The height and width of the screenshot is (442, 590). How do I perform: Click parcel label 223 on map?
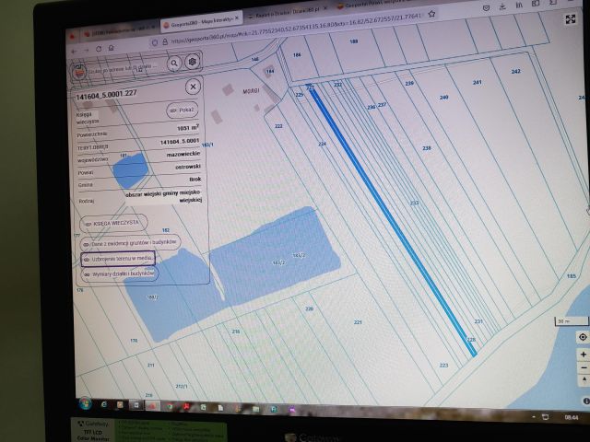444,365
